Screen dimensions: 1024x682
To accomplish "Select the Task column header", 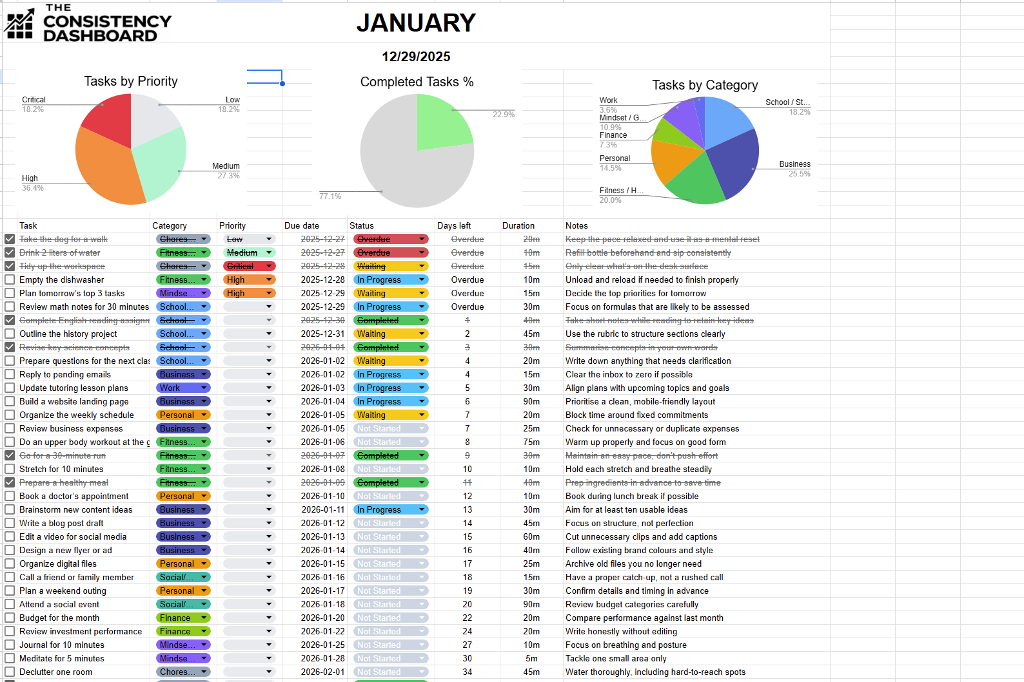I will (28, 225).
